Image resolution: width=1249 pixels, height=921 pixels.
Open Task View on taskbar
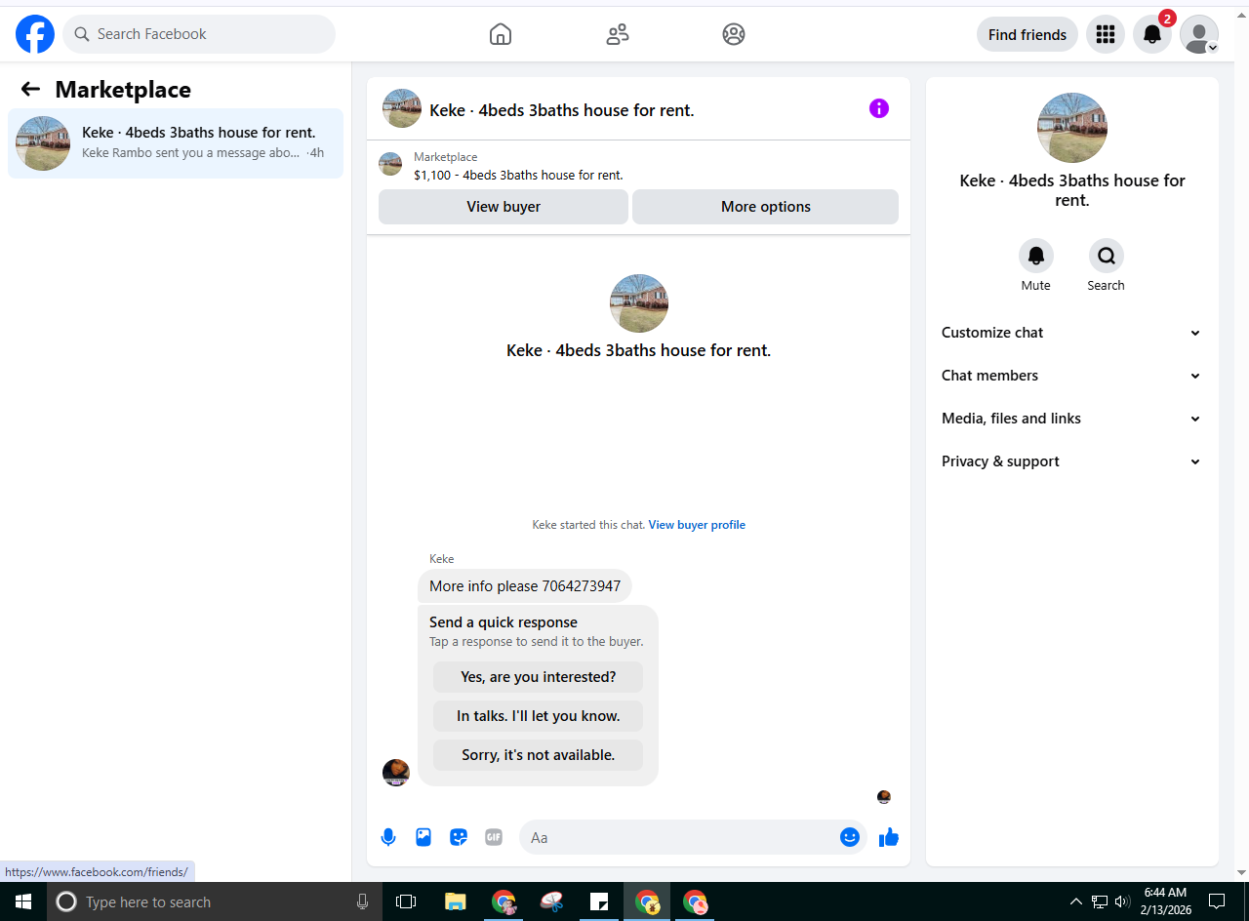point(406,901)
